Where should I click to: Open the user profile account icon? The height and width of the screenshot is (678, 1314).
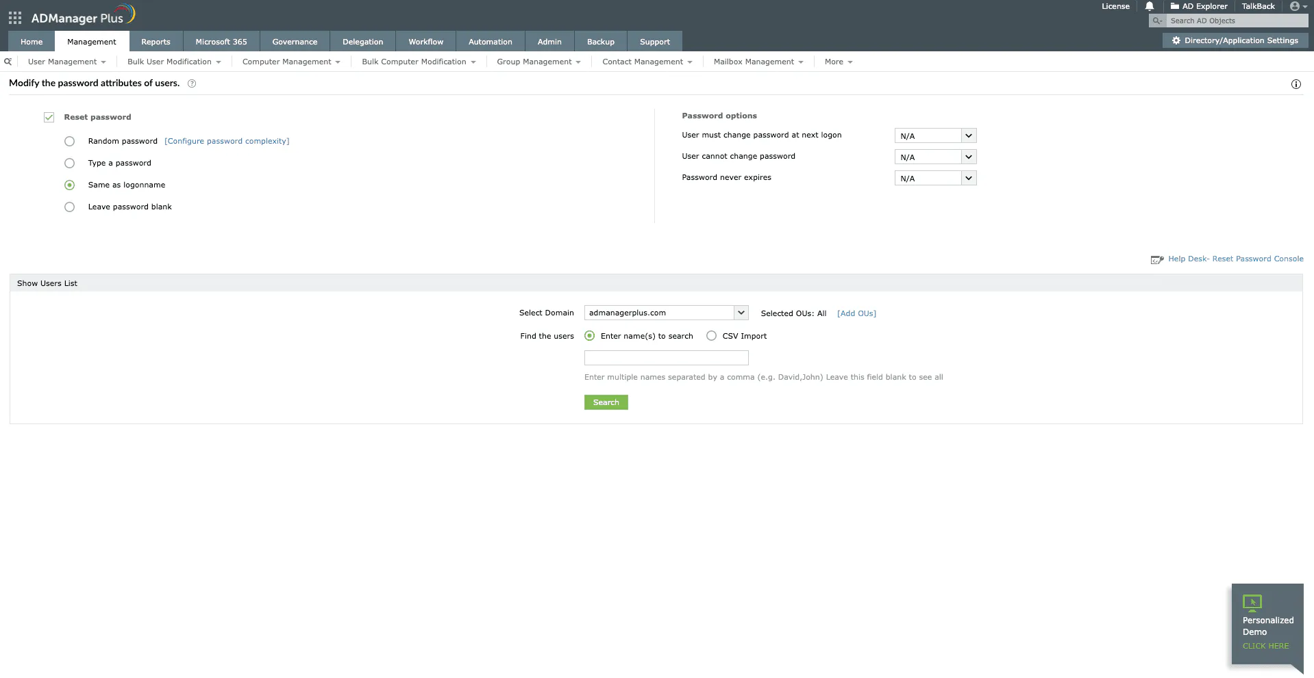coord(1295,6)
